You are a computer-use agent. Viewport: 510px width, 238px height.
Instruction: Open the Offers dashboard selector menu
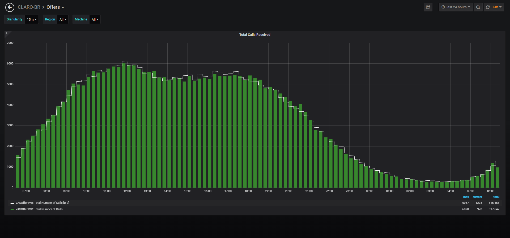tap(55, 7)
